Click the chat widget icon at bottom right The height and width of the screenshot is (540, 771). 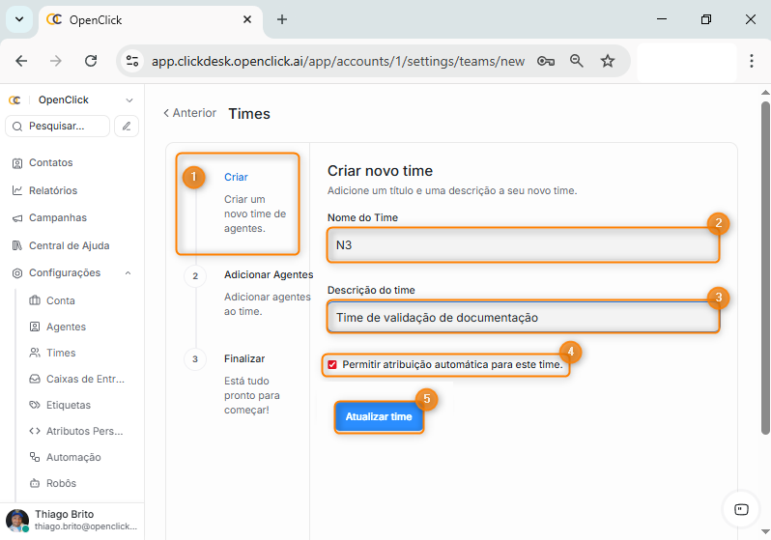741,509
